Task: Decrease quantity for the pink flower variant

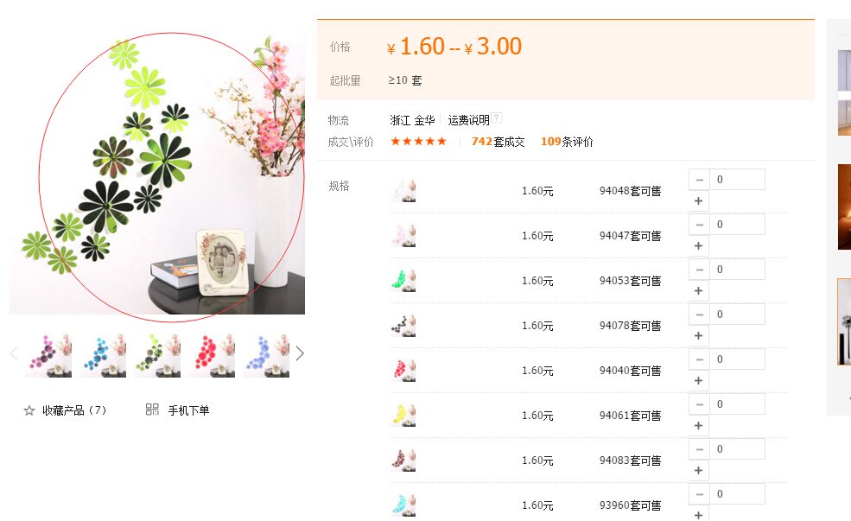Action: [x=699, y=225]
